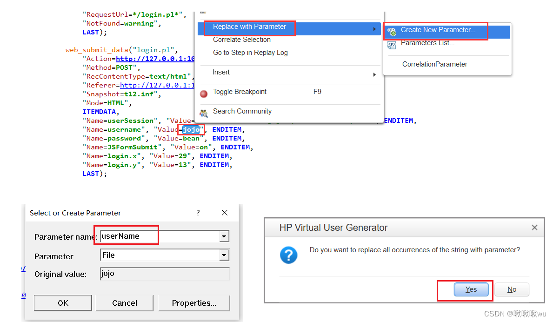Screen dimensions: 553x322
Task: Click Yes to replace all occurrences
Action: 471,289
